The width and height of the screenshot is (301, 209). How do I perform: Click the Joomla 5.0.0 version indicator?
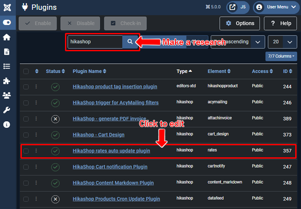213,7
